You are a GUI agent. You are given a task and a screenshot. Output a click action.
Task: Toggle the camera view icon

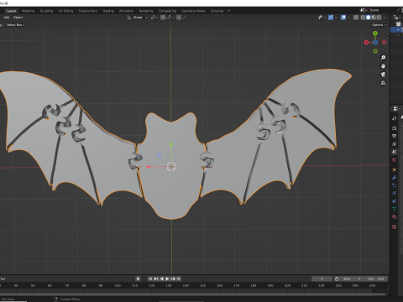click(x=383, y=75)
